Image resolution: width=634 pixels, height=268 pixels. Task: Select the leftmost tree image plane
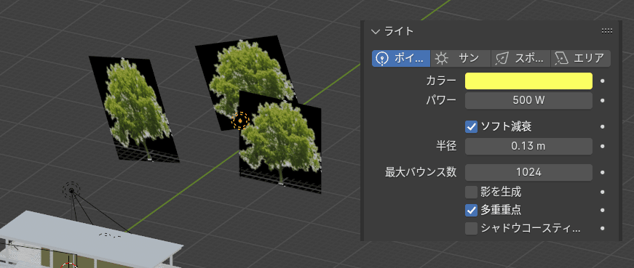click(x=133, y=109)
